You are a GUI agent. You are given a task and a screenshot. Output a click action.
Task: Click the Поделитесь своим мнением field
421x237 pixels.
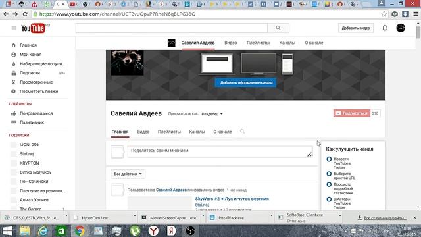coord(220,152)
